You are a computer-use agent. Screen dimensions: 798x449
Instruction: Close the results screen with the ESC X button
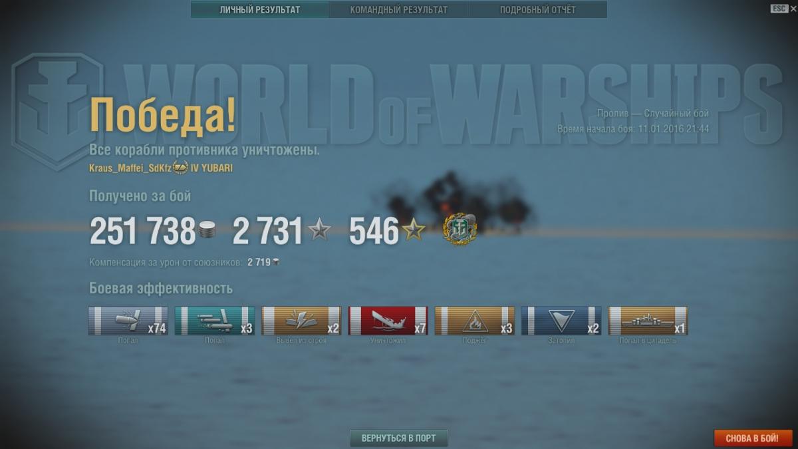[784, 9]
